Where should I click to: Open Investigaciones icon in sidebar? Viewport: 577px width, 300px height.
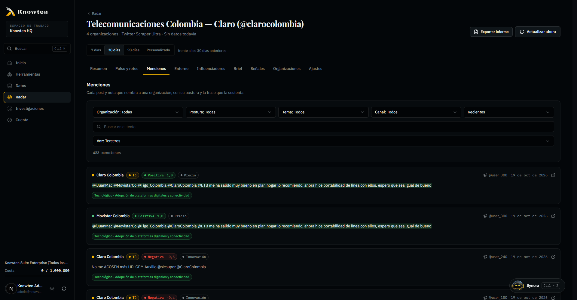[x=10, y=109]
